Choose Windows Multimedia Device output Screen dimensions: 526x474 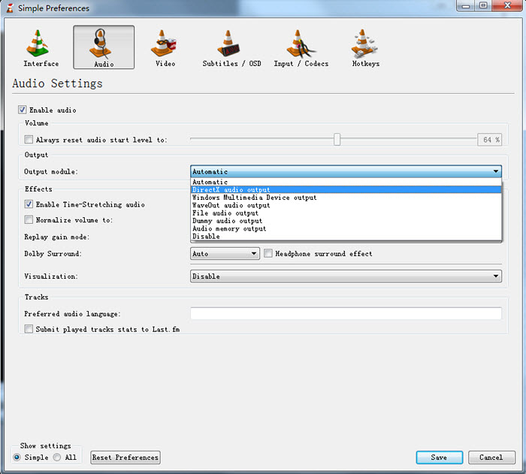(x=346, y=198)
